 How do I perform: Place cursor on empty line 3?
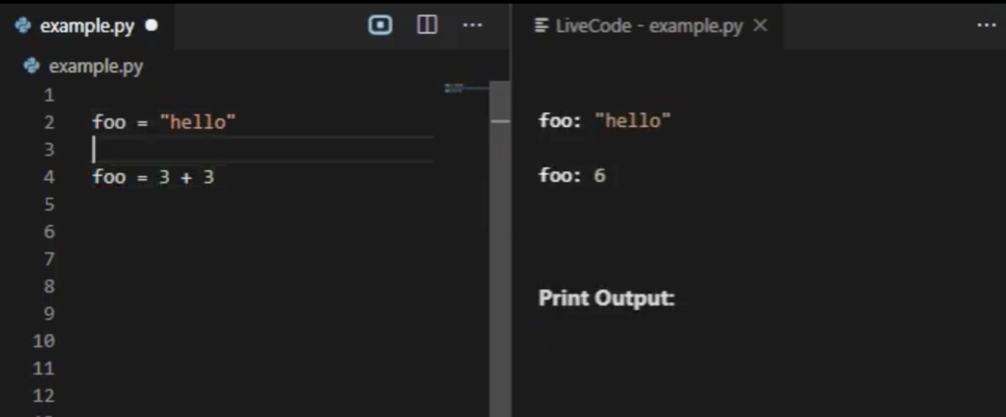point(263,150)
